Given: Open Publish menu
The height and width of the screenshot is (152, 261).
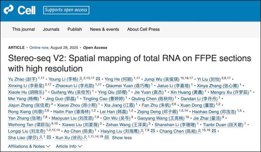Looking at the screenshot, I should point(75,29).
